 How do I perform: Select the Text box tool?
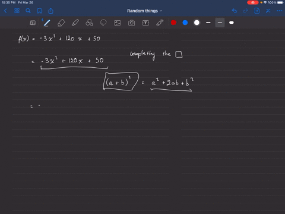point(145,23)
